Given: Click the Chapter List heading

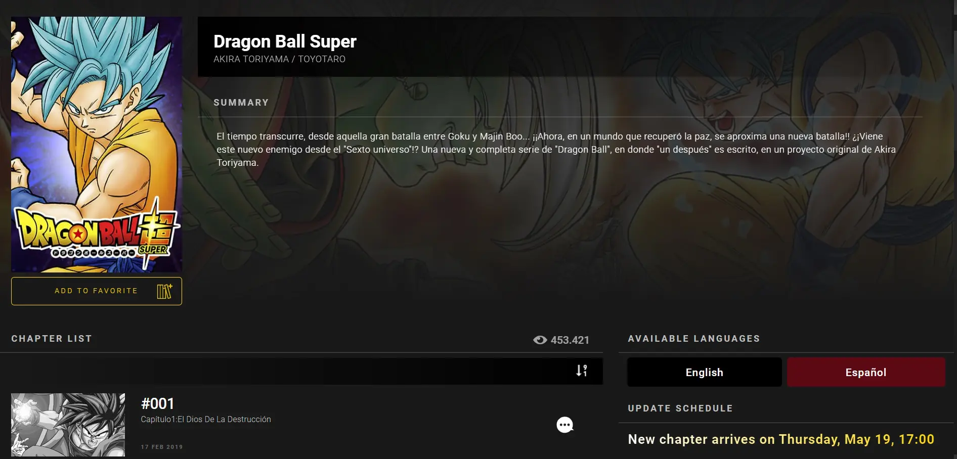Looking at the screenshot, I should tap(52, 339).
